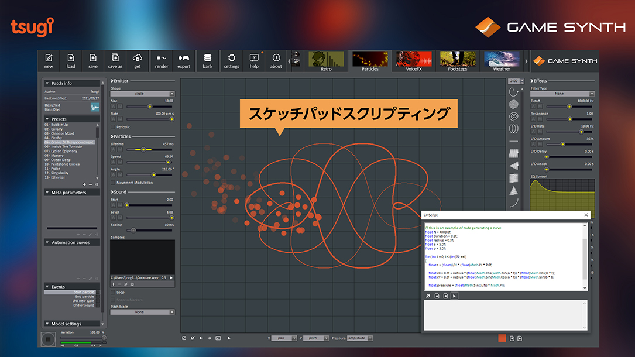The width and height of the screenshot is (635, 357).
Task: Create a new patch with the new icon
Action: [49, 60]
